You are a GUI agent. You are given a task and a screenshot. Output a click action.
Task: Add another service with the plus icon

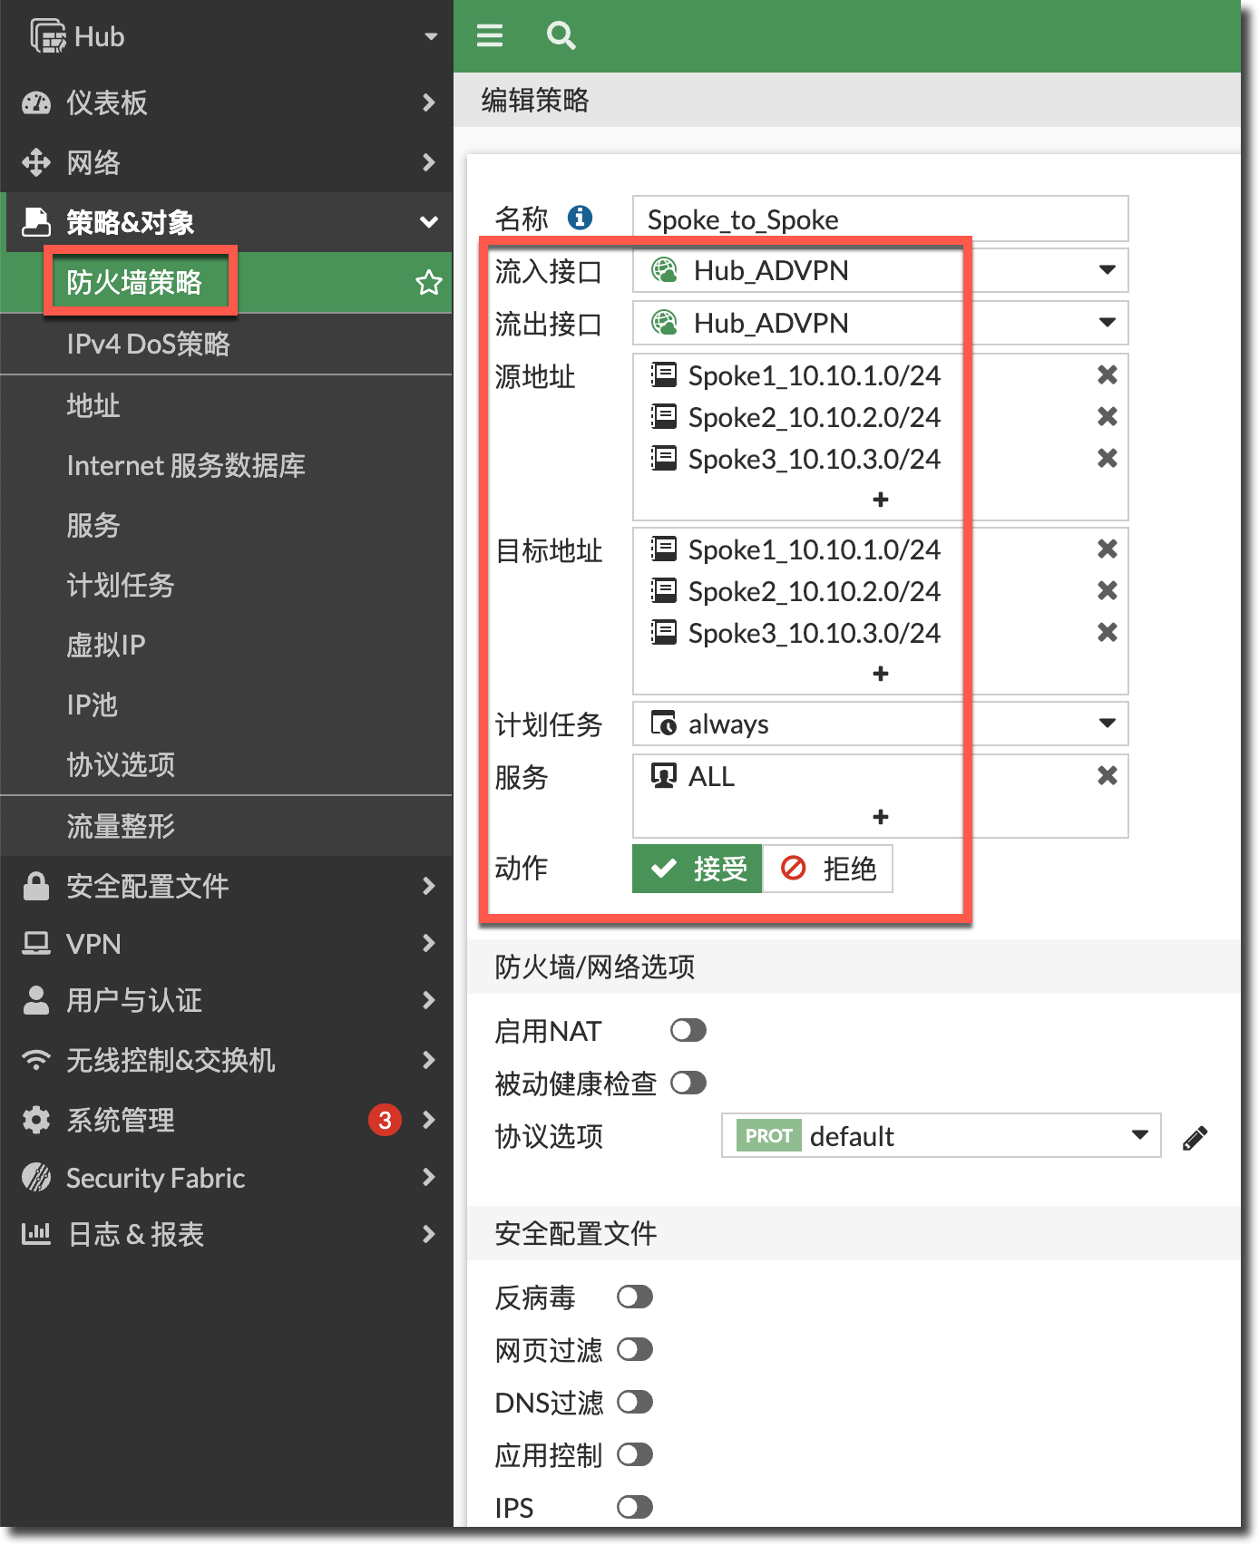click(880, 817)
